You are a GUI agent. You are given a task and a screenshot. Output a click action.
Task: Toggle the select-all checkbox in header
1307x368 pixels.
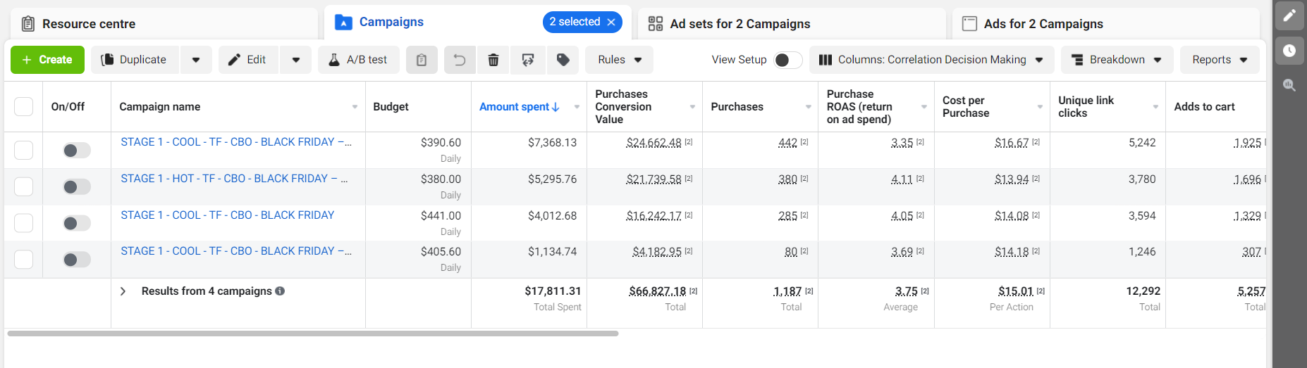point(23,106)
